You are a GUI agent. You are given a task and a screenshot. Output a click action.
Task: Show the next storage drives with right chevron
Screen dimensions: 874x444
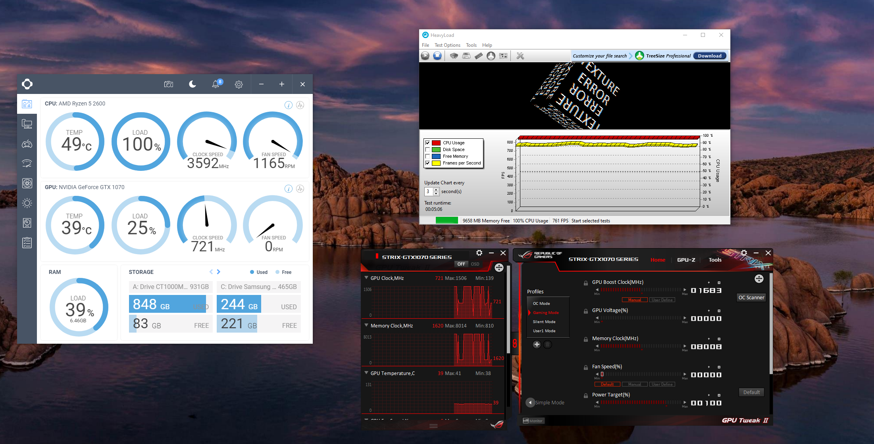tap(219, 272)
